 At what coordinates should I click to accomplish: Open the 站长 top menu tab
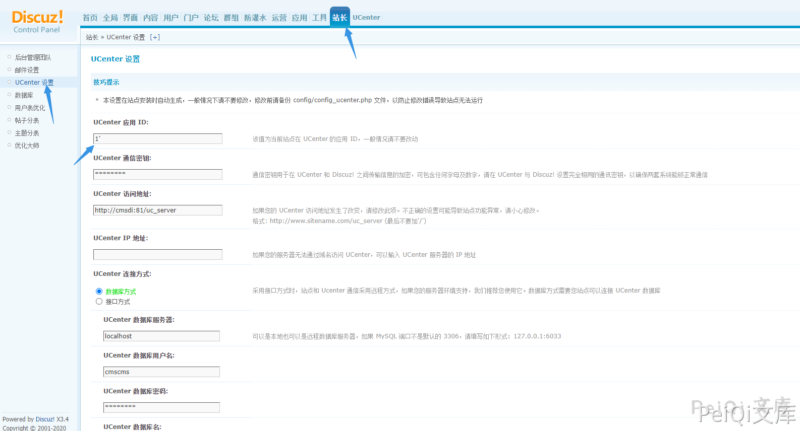(339, 18)
